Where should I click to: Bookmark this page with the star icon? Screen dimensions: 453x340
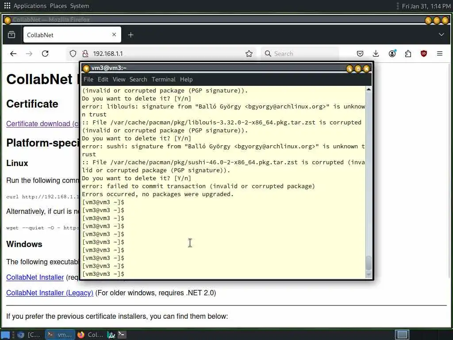click(x=249, y=54)
